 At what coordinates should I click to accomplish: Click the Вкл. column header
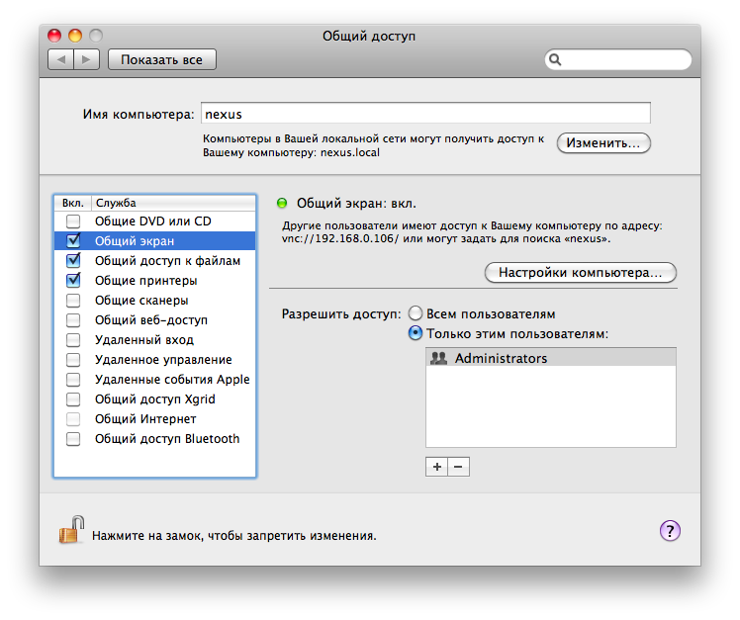tap(72, 203)
